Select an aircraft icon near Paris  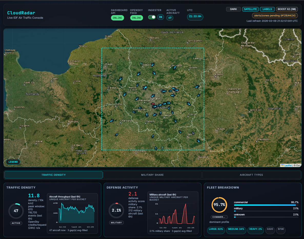153,96
